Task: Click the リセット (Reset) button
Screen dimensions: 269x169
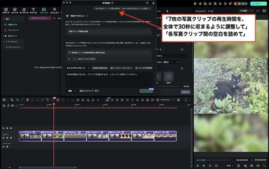Action: 186,92
